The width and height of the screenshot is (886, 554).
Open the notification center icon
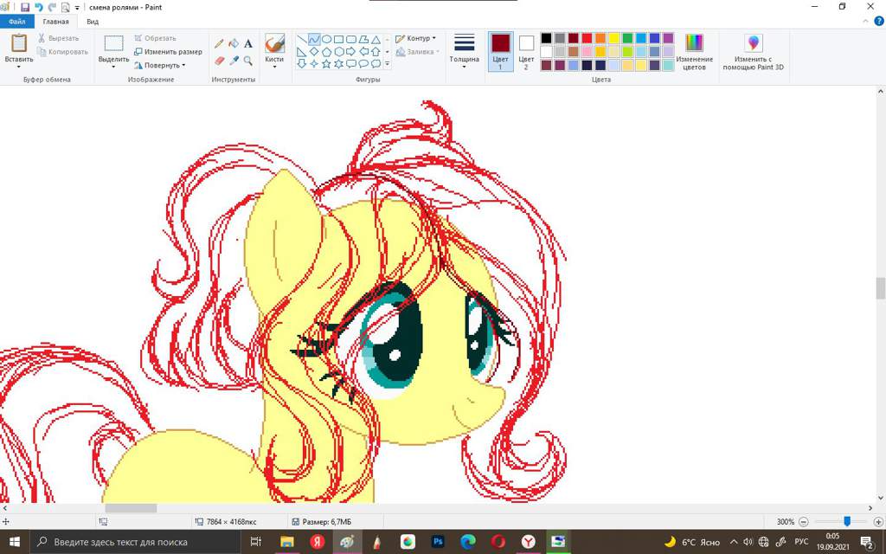pyautogui.click(x=867, y=542)
